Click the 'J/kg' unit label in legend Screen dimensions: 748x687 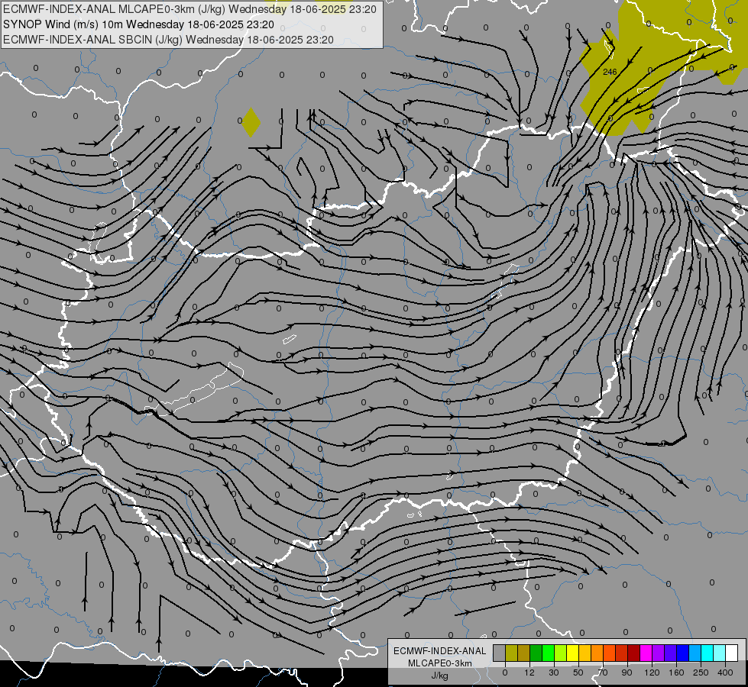[x=439, y=676]
